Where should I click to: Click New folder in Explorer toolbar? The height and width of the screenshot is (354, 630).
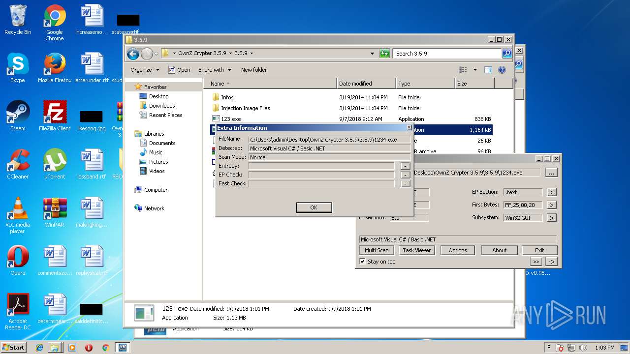click(254, 70)
